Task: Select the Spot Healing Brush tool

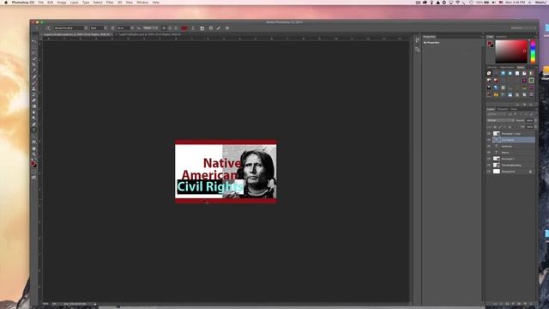Action: point(34,76)
